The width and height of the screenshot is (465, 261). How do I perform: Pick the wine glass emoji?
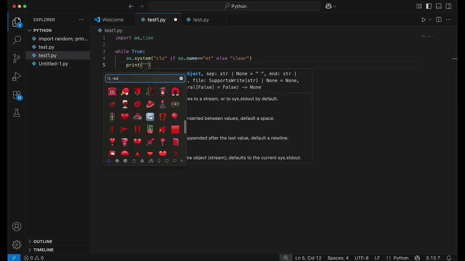coord(125,104)
